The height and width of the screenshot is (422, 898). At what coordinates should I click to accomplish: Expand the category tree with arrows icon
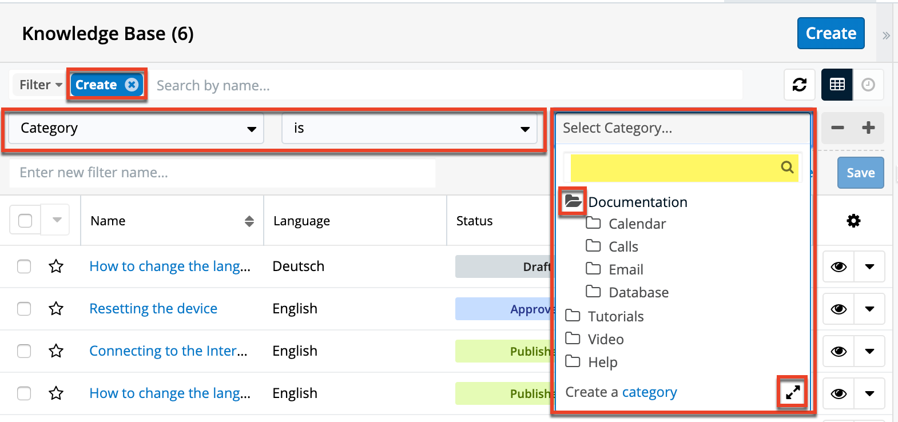(792, 392)
